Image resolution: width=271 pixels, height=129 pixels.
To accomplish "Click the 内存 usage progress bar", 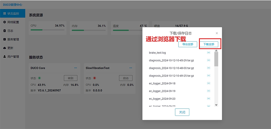I will click(89, 30).
